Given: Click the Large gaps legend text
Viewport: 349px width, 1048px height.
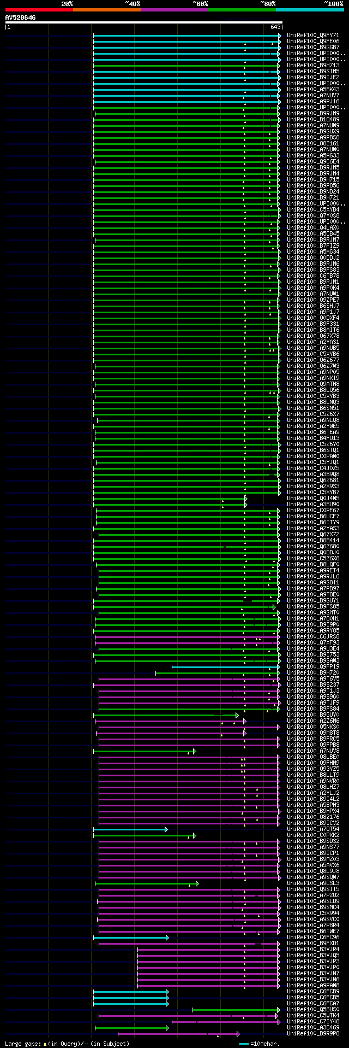Looking at the screenshot, I should [67, 1044].
